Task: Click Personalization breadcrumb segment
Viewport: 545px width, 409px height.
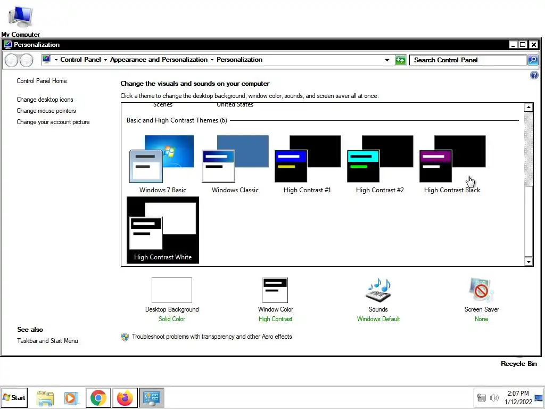Action: click(x=240, y=60)
